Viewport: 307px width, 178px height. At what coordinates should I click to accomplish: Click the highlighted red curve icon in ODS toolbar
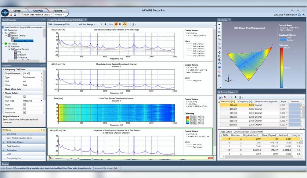click(124, 24)
